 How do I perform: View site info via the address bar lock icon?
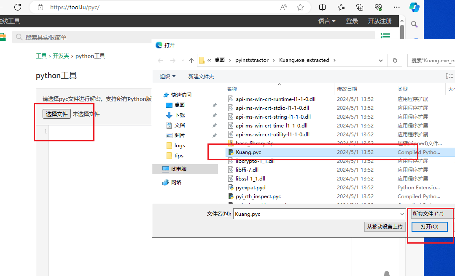pyautogui.click(x=40, y=7)
